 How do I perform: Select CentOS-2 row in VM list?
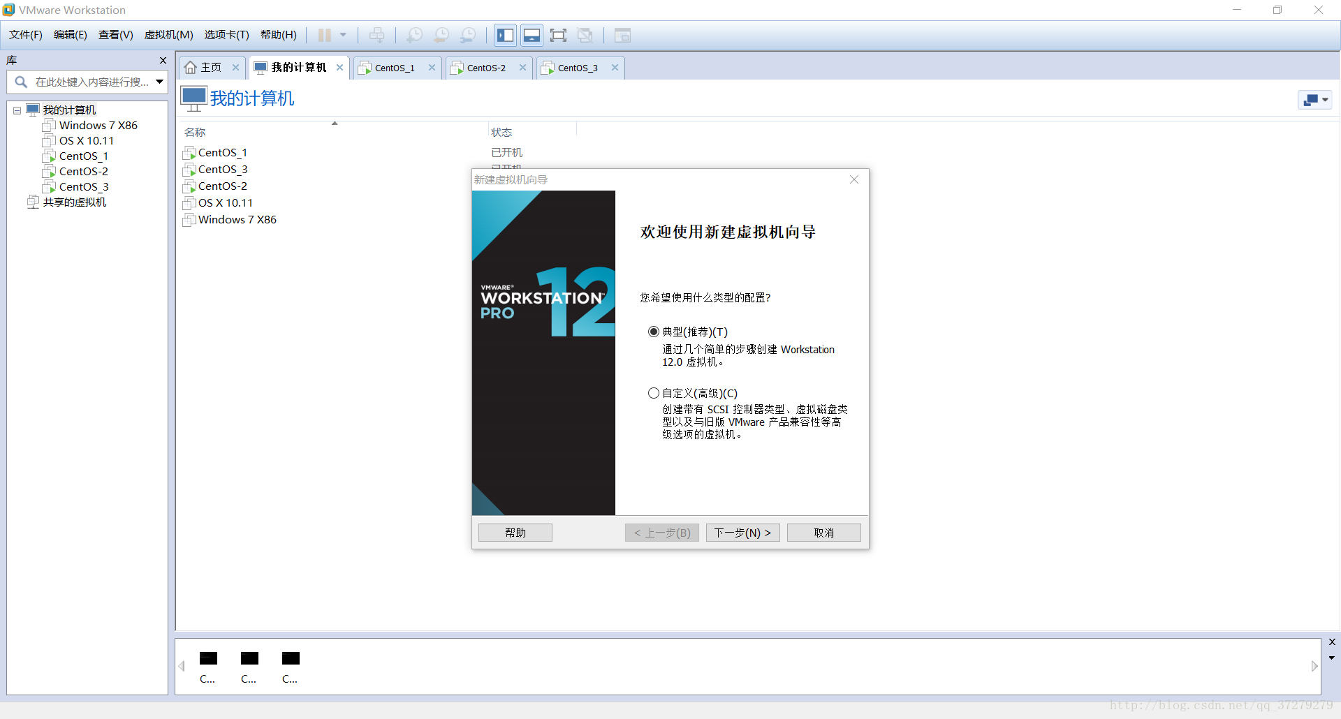pos(222,186)
